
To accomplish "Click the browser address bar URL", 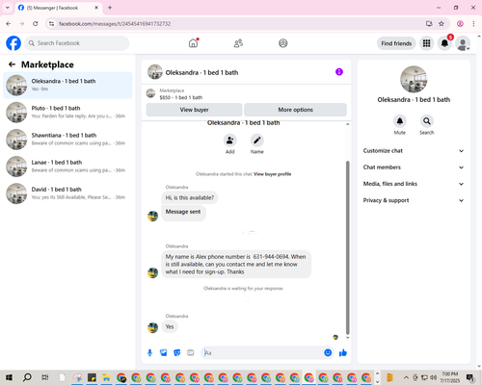I will (x=115, y=24).
